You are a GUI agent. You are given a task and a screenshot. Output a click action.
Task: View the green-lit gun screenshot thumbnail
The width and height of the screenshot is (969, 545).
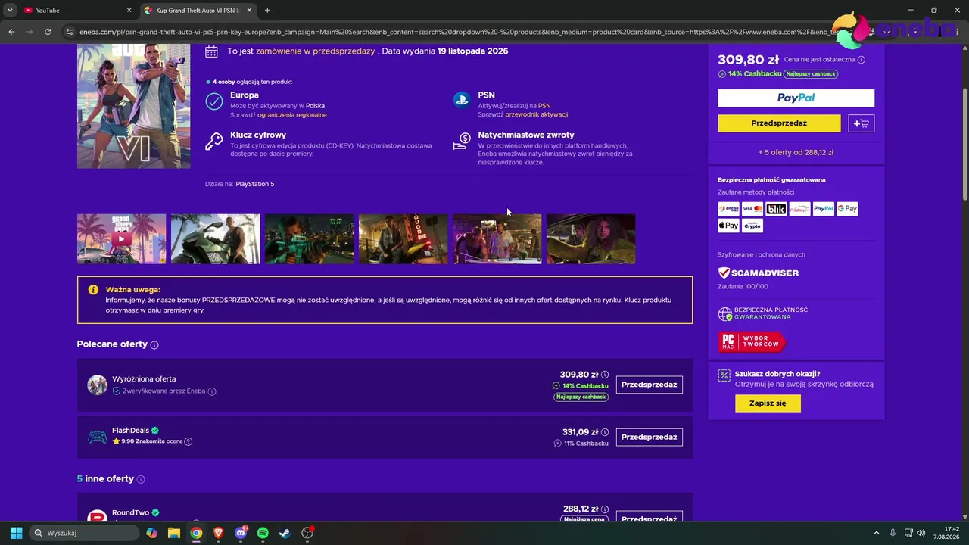click(x=309, y=239)
